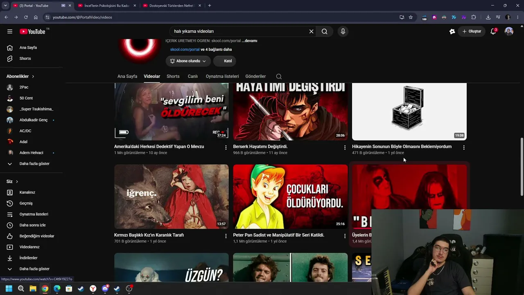524x295 pixels.
Task: Expand channel description with ...devamı
Action: click(x=249, y=41)
